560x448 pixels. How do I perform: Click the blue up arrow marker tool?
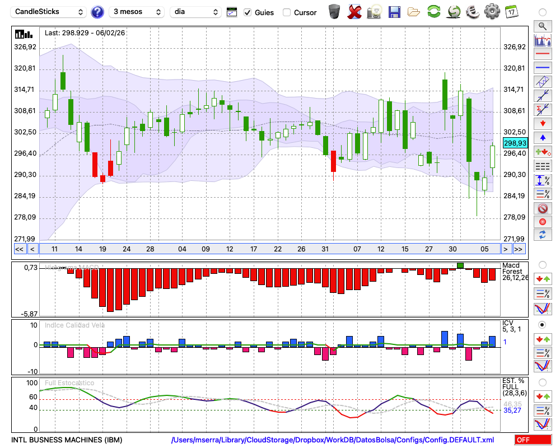tap(542, 138)
